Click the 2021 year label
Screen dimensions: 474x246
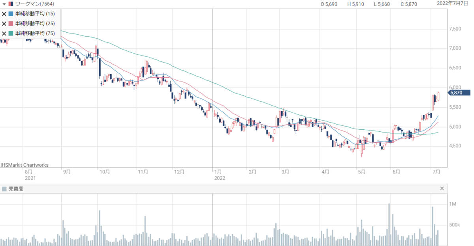pos(30,178)
